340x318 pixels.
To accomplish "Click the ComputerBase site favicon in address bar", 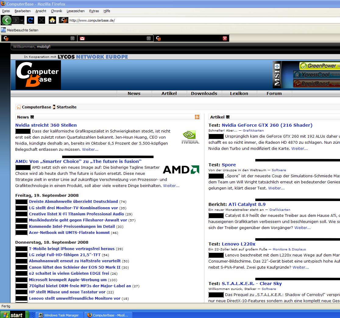I will [64, 20].
